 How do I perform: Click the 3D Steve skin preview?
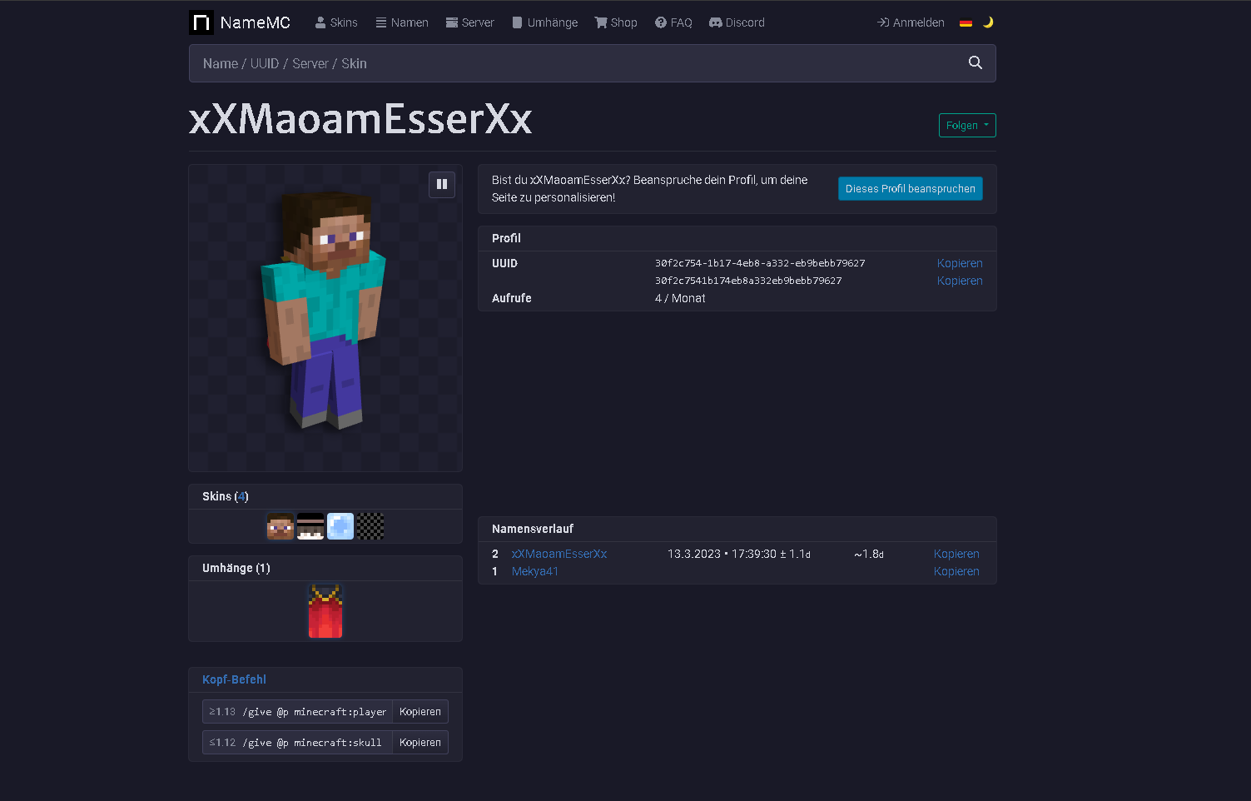pos(325,311)
